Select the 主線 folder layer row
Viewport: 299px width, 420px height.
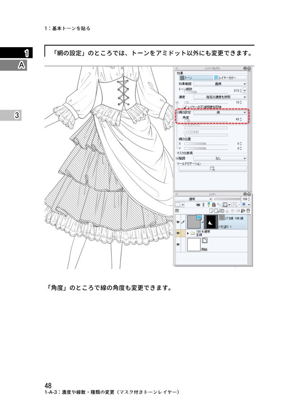(211, 233)
